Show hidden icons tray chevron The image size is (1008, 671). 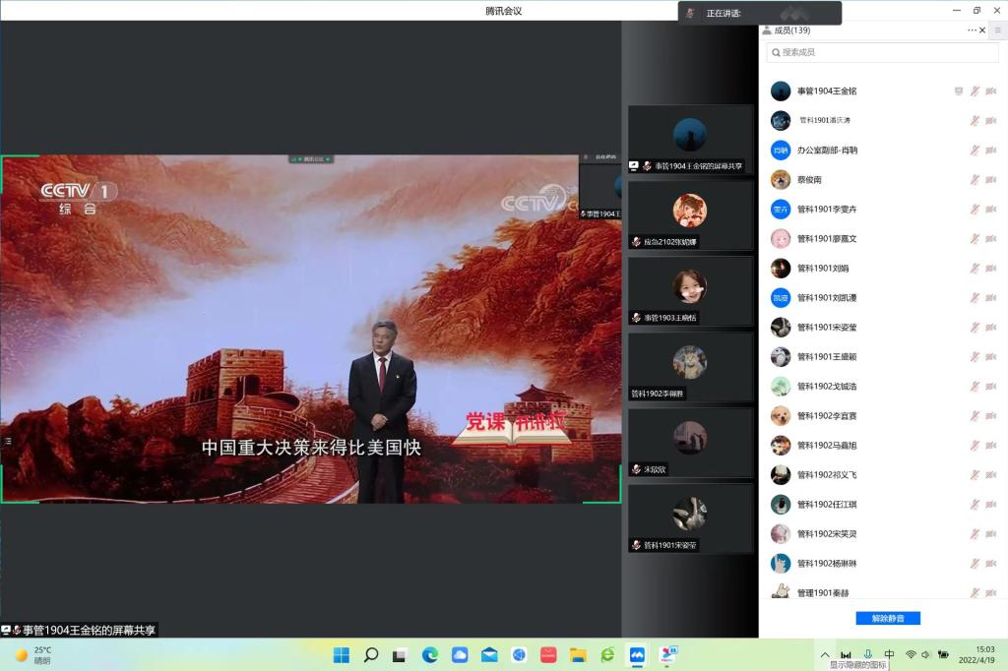(x=825, y=655)
